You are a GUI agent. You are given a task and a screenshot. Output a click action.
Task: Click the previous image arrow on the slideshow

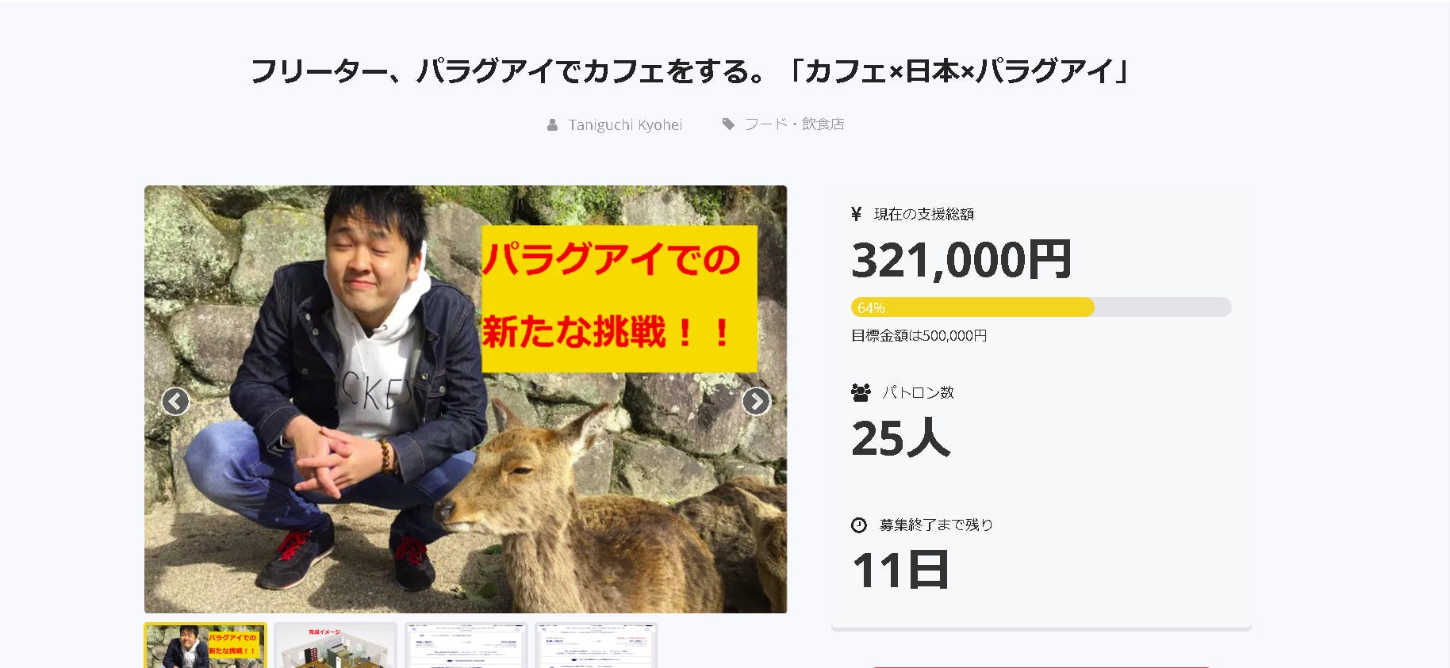[x=175, y=402]
